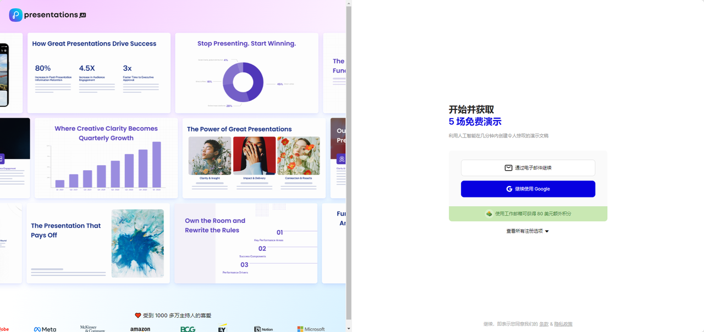This screenshot has height=332, width=704.
Task: Click the 'Clarity & Insight' photo
Action: (x=210, y=156)
